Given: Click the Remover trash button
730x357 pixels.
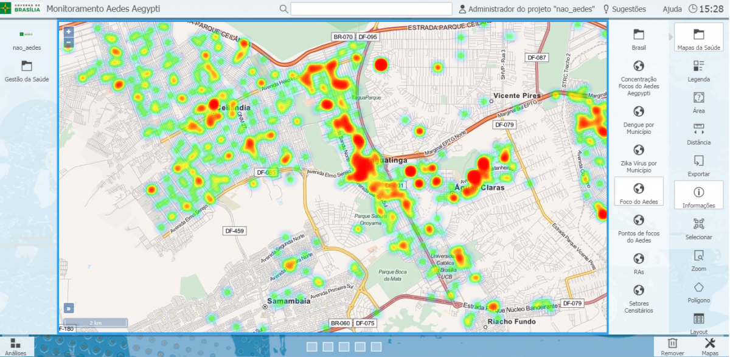Looking at the screenshot, I should (672, 347).
